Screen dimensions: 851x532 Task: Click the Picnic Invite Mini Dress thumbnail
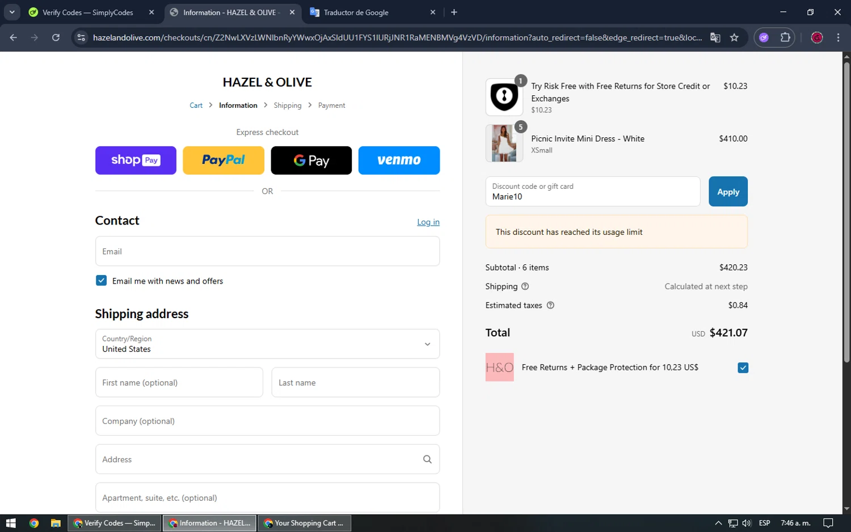tap(504, 143)
